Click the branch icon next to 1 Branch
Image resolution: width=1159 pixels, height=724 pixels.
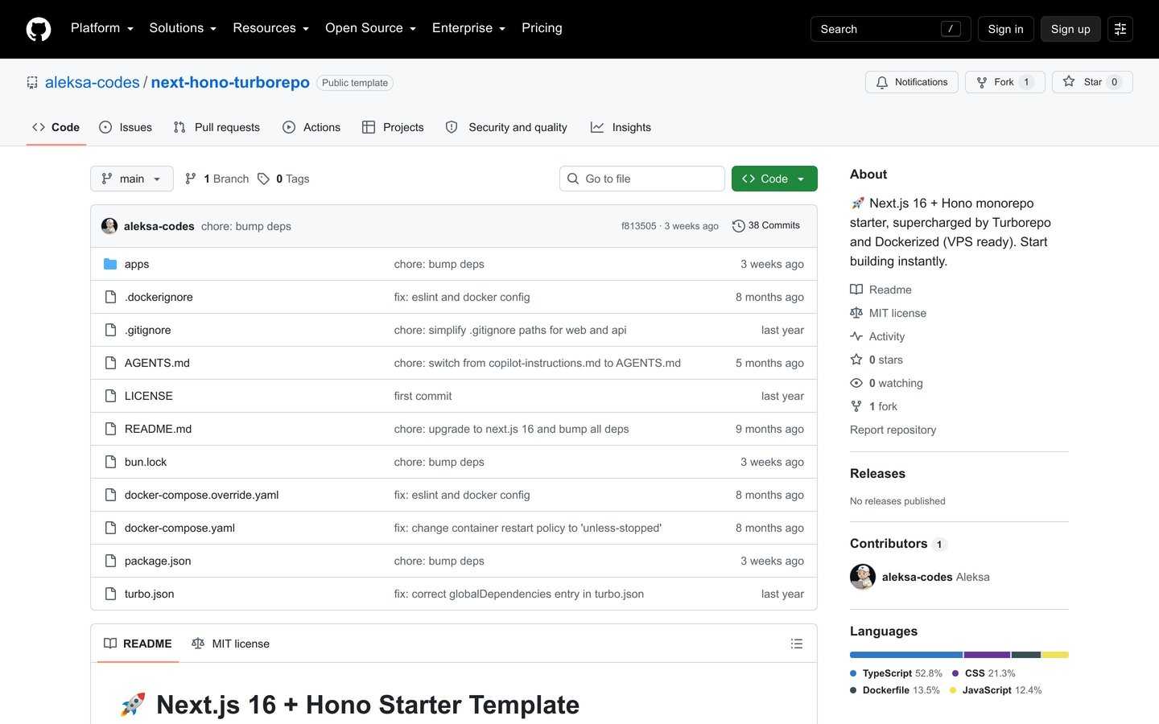point(191,179)
